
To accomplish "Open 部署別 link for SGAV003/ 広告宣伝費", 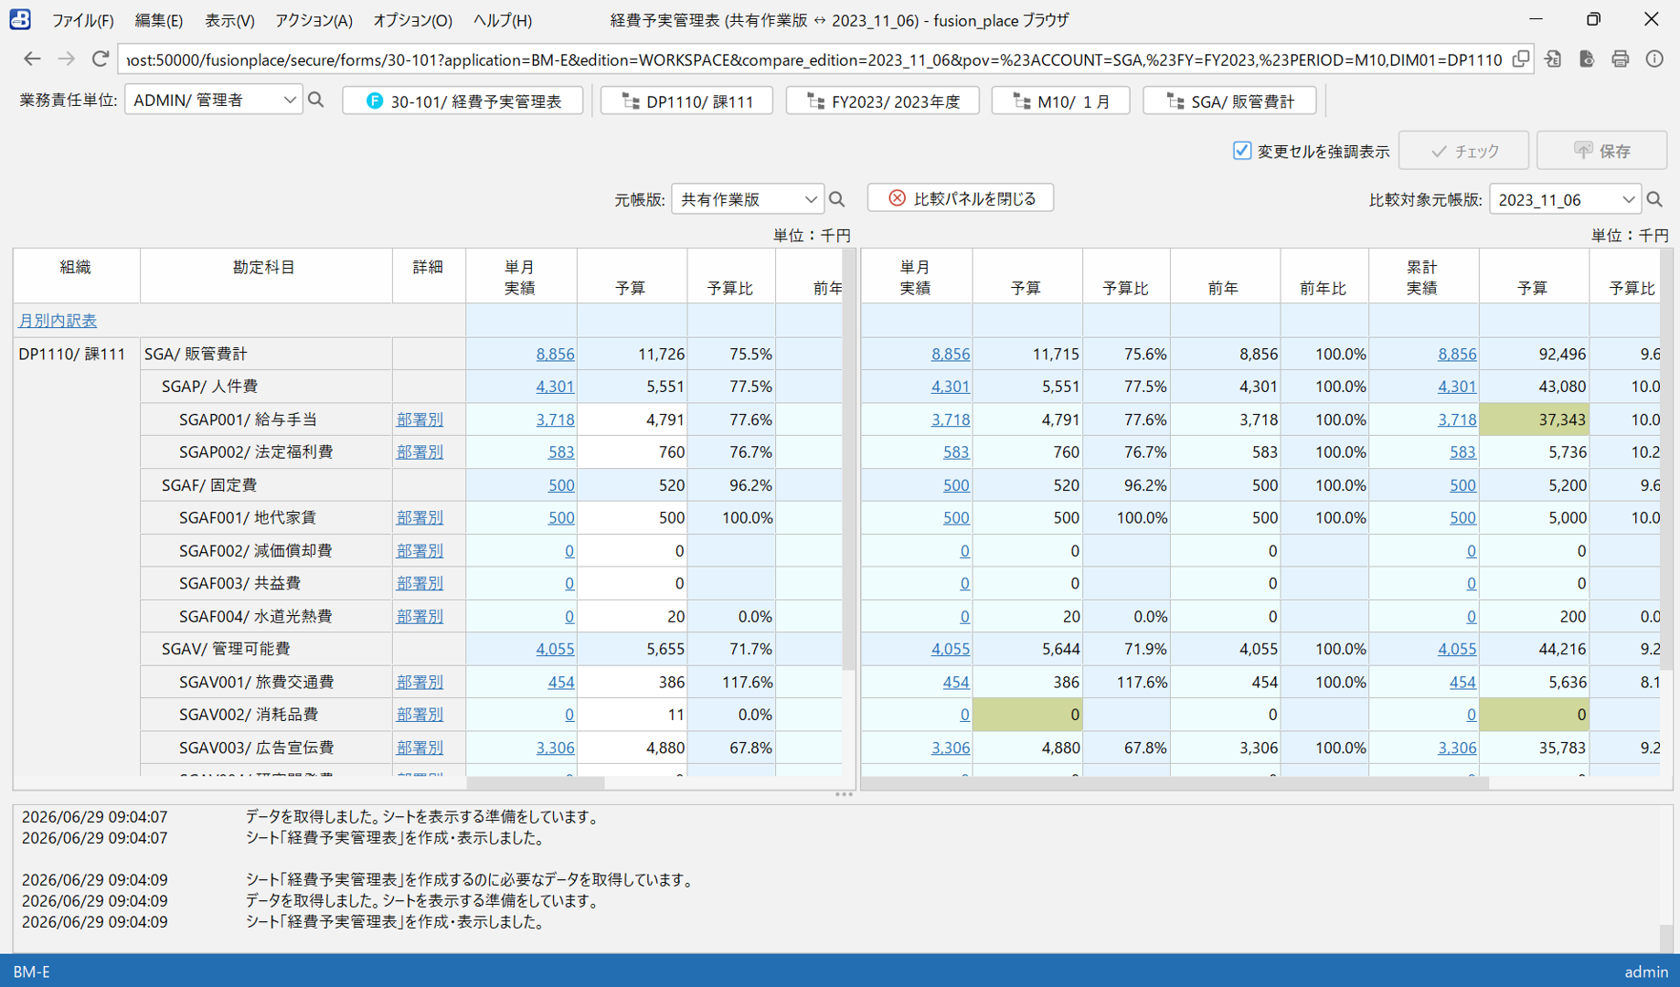I will pyautogui.click(x=420, y=748).
